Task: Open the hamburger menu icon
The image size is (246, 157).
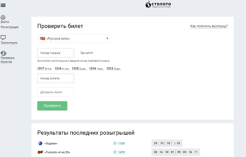Action: [x=3, y=5]
